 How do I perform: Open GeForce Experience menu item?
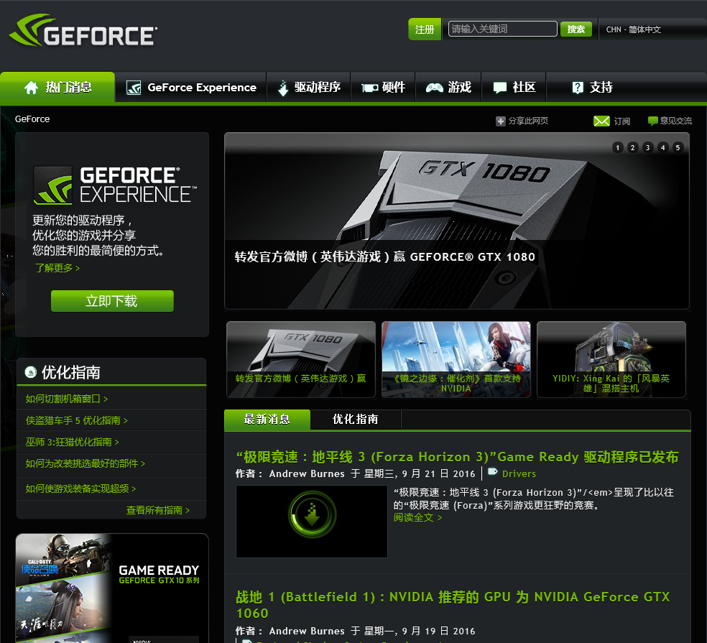[190, 88]
